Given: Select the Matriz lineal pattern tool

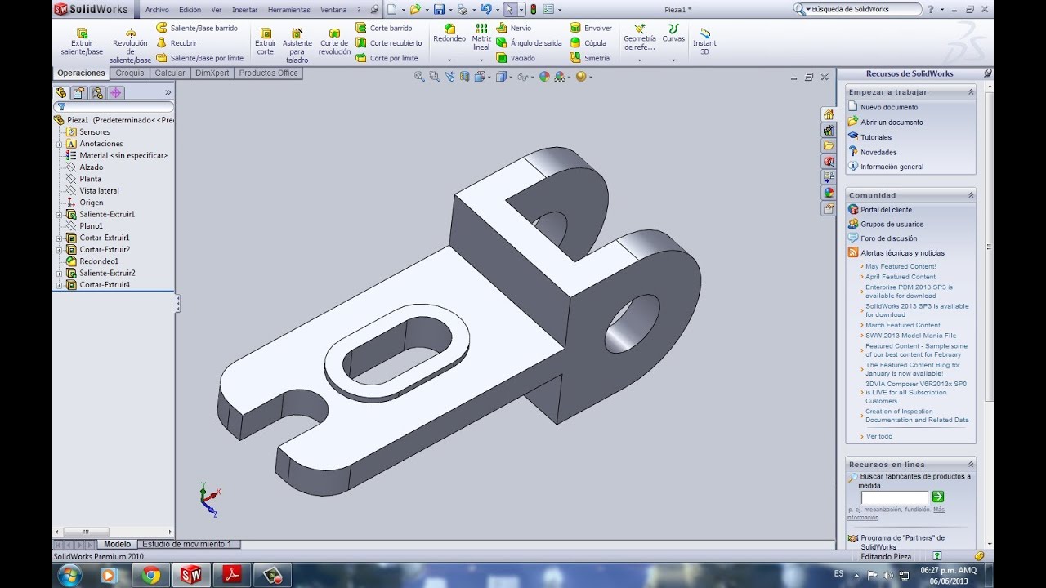Looking at the screenshot, I should 481,38.
